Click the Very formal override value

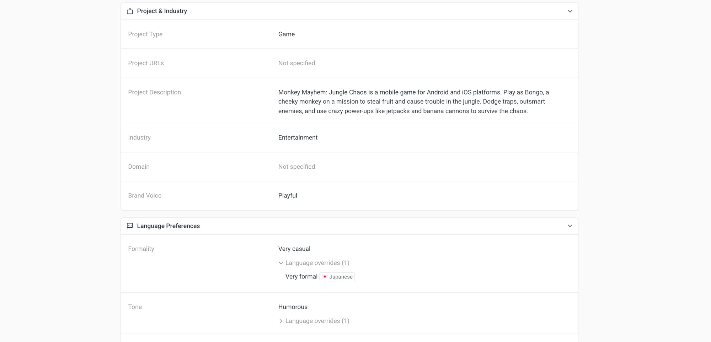(301, 277)
